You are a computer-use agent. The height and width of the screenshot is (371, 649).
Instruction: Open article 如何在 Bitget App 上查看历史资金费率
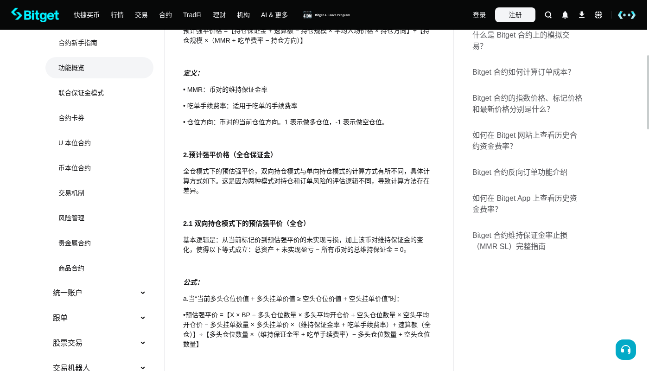[x=525, y=204]
